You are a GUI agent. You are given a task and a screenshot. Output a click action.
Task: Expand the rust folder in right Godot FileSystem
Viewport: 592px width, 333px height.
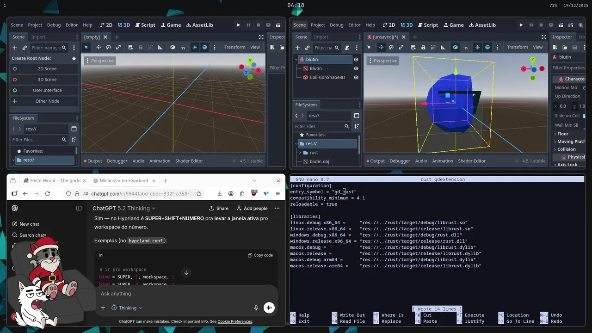[x=300, y=153]
